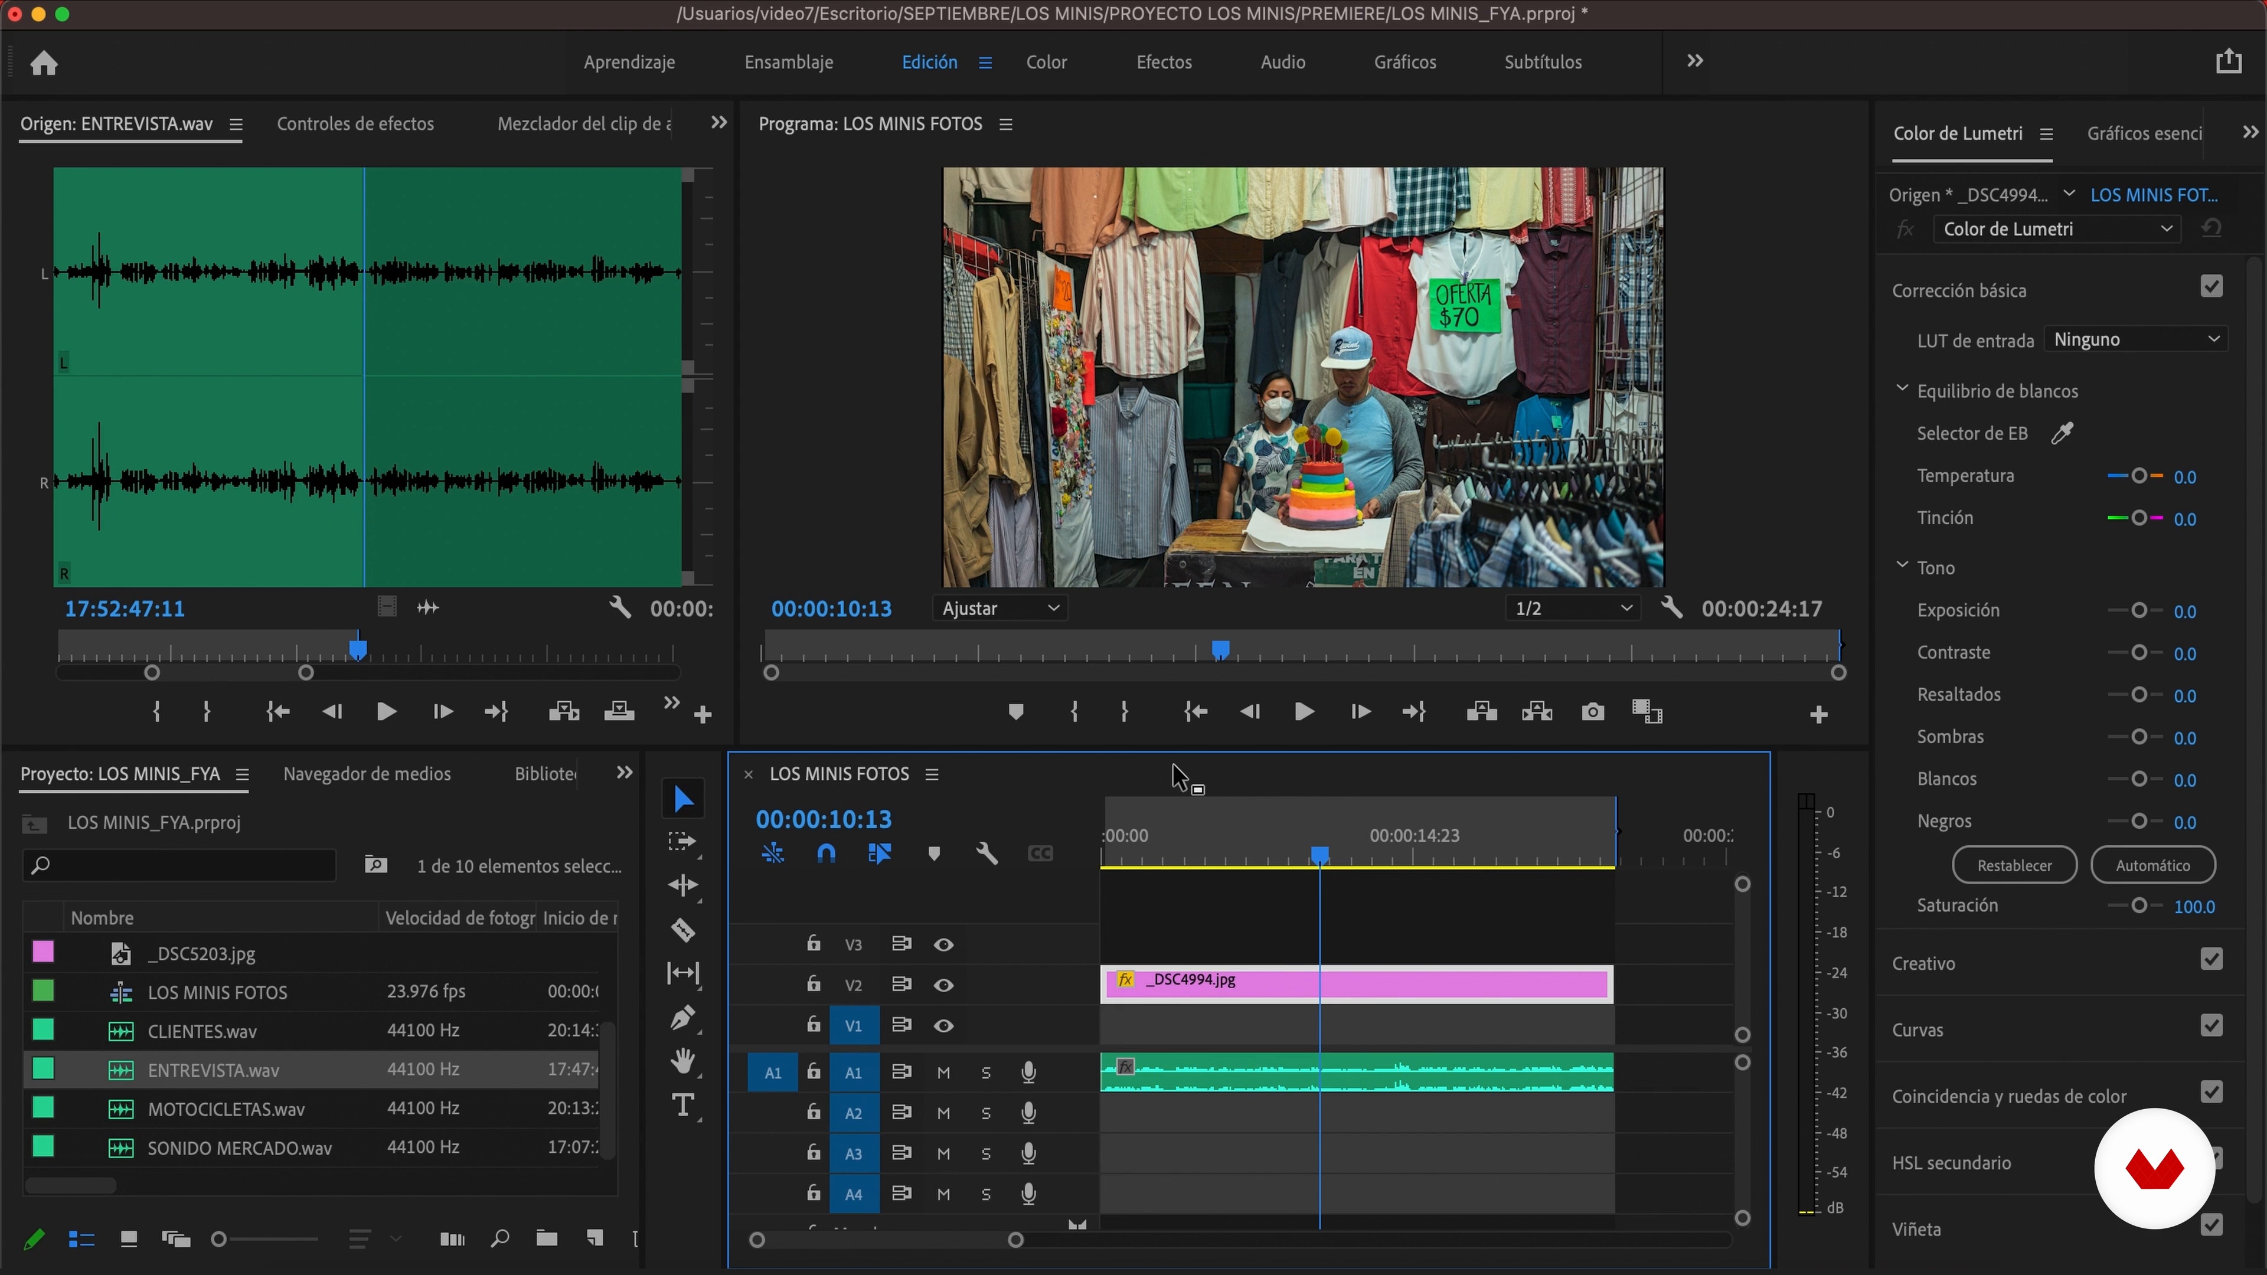The height and width of the screenshot is (1275, 2267).
Task: Select the Hand tool
Action: coord(683,1061)
